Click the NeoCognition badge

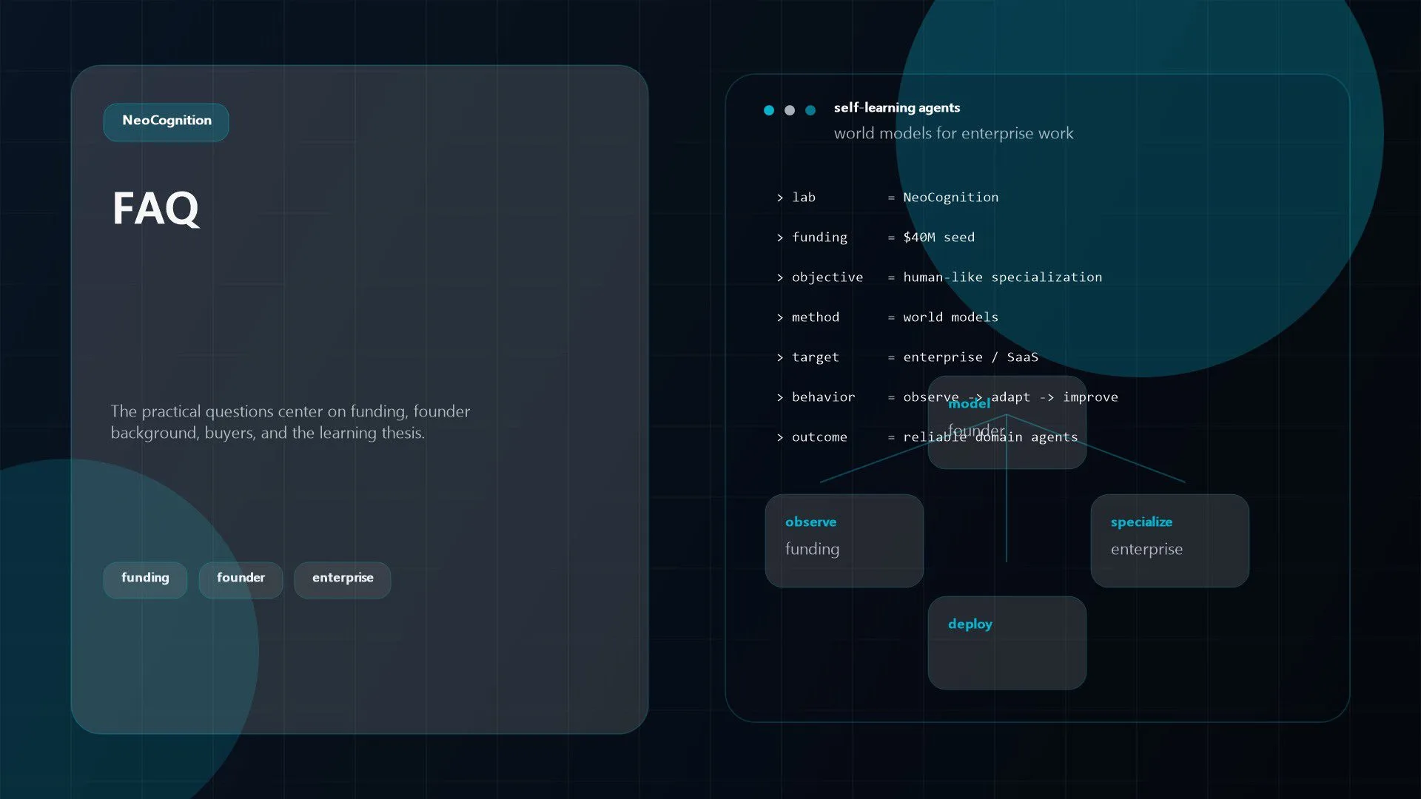pos(167,121)
